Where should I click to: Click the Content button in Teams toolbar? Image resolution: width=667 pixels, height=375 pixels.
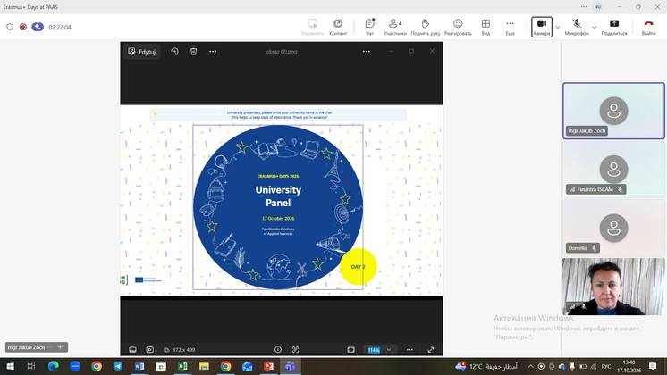338,27
